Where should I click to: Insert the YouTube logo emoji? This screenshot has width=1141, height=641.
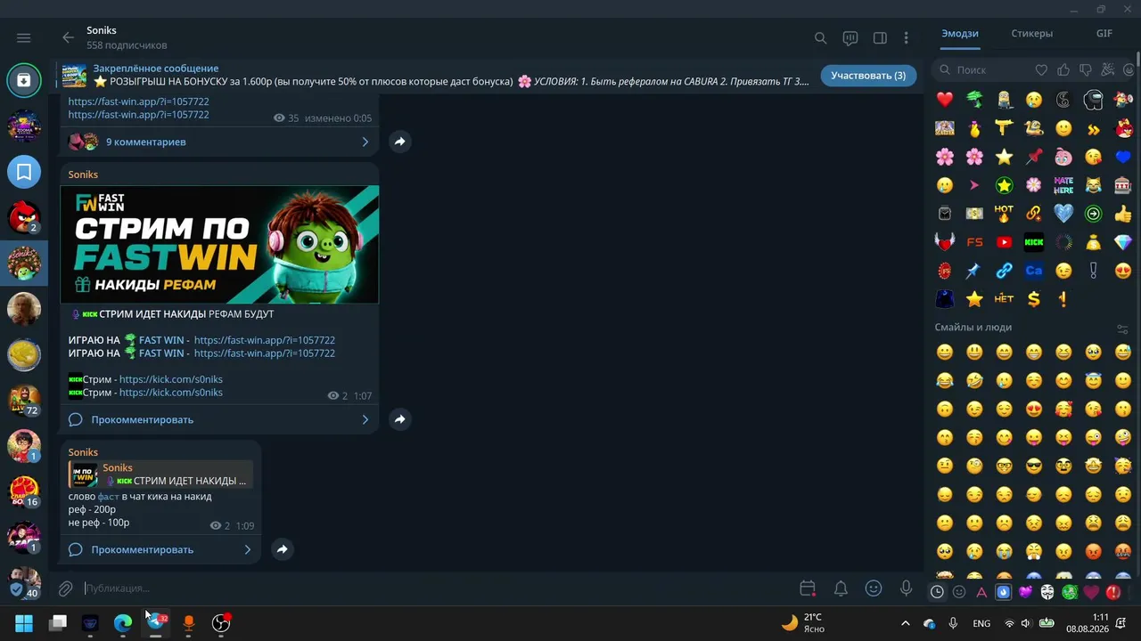[x=1005, y=242]
